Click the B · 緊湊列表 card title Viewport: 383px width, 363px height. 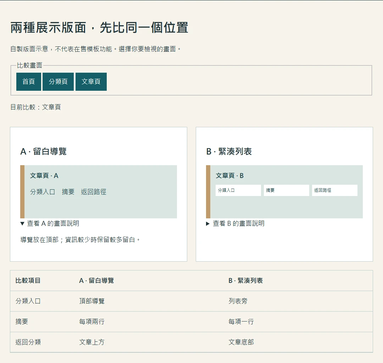(229, 151)
